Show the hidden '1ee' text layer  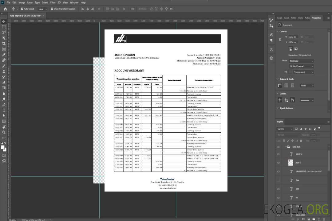[x=279, y=180]
